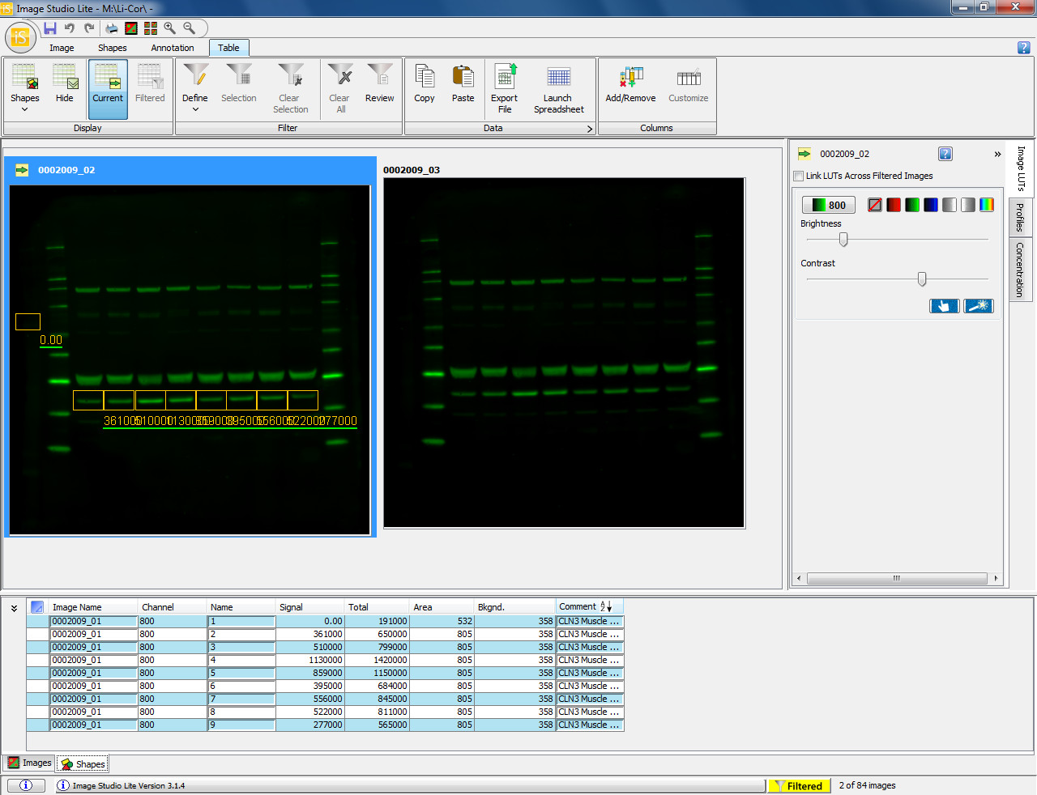This screenshot has width=1037, height=795.
Task: Click the 800 channel button
Action: click(x=828, y=205)
